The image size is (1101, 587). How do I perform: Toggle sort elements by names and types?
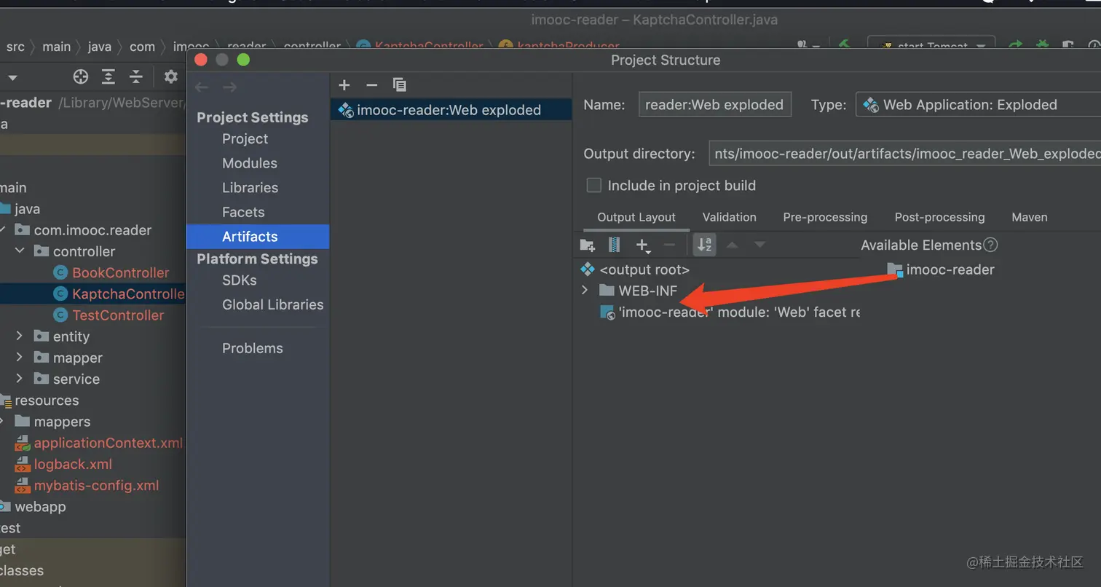tap(704, 245)
